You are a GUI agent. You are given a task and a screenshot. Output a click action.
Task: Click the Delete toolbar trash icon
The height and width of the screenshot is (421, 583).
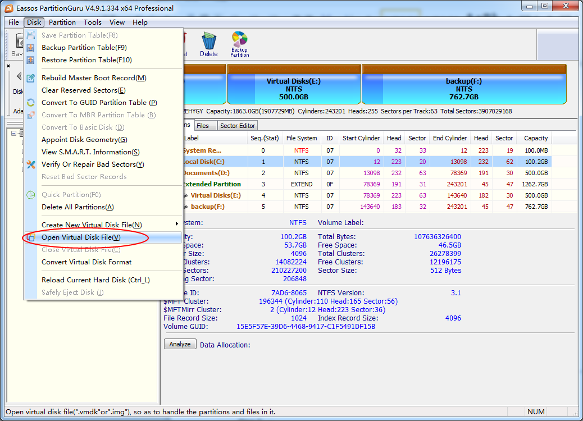coord(208,41)
